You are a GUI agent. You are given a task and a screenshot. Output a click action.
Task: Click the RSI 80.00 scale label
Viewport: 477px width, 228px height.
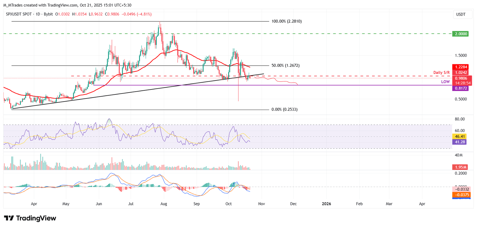click(460, 119)
